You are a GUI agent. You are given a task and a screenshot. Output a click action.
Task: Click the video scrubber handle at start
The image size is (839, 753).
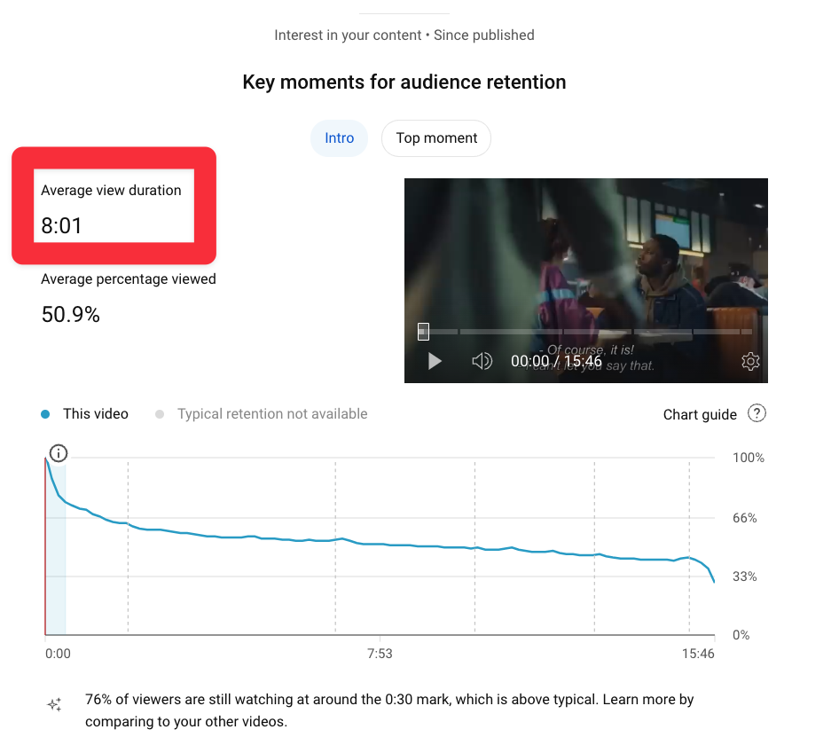[423, 332]
